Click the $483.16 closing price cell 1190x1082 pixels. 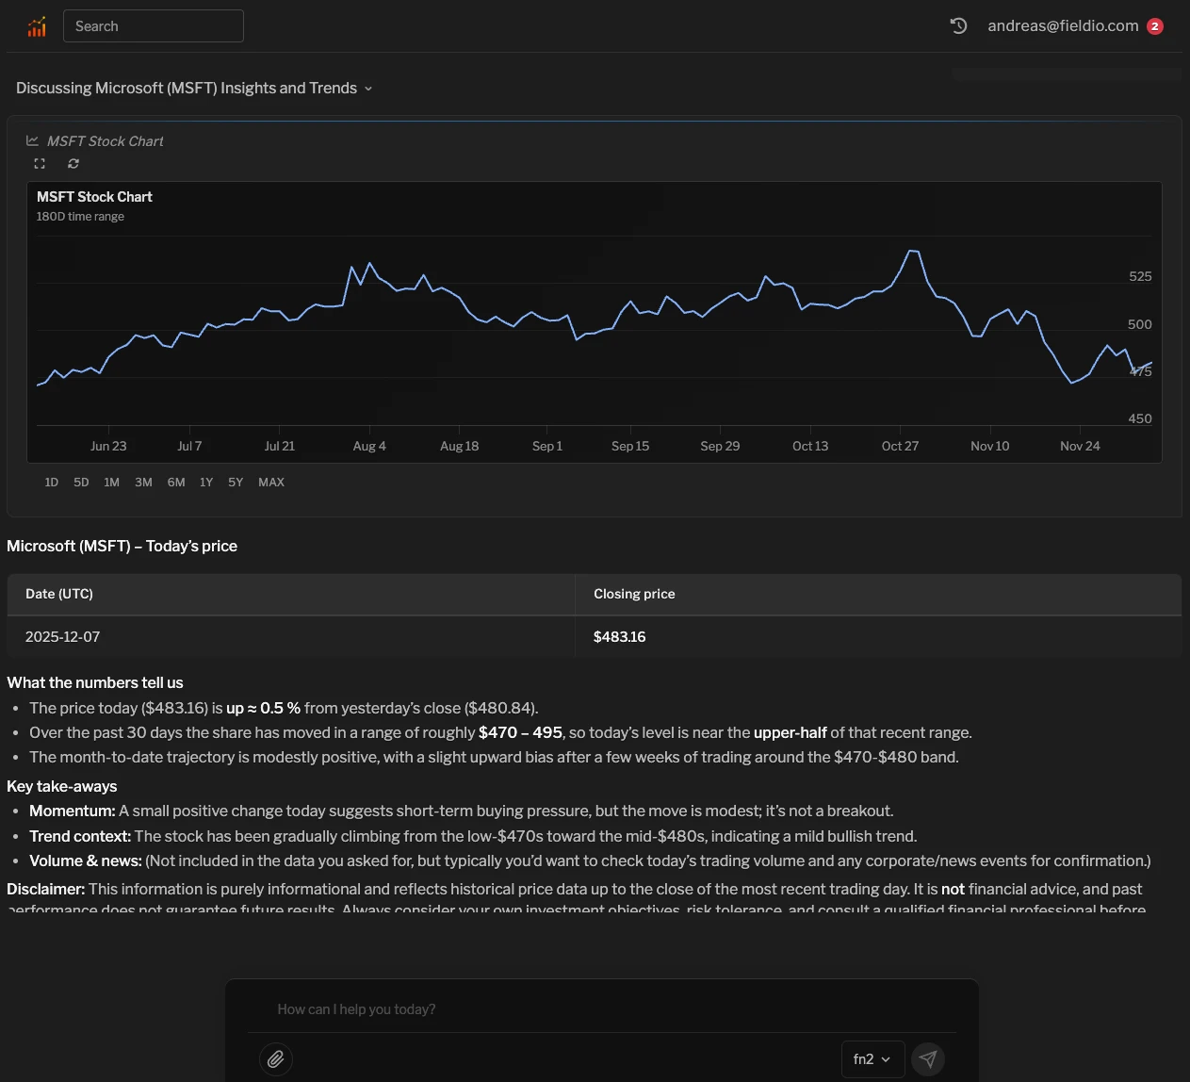click(x=619, y=636)
